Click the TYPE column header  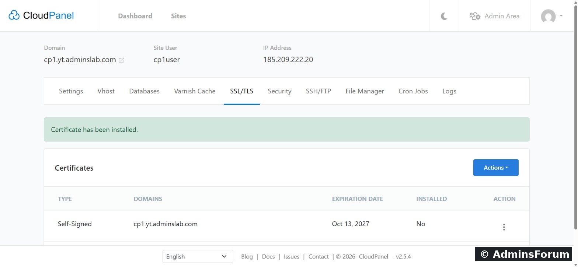coord(65,199)
